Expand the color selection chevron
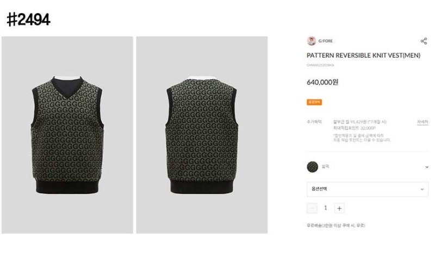 click(427, 167)
